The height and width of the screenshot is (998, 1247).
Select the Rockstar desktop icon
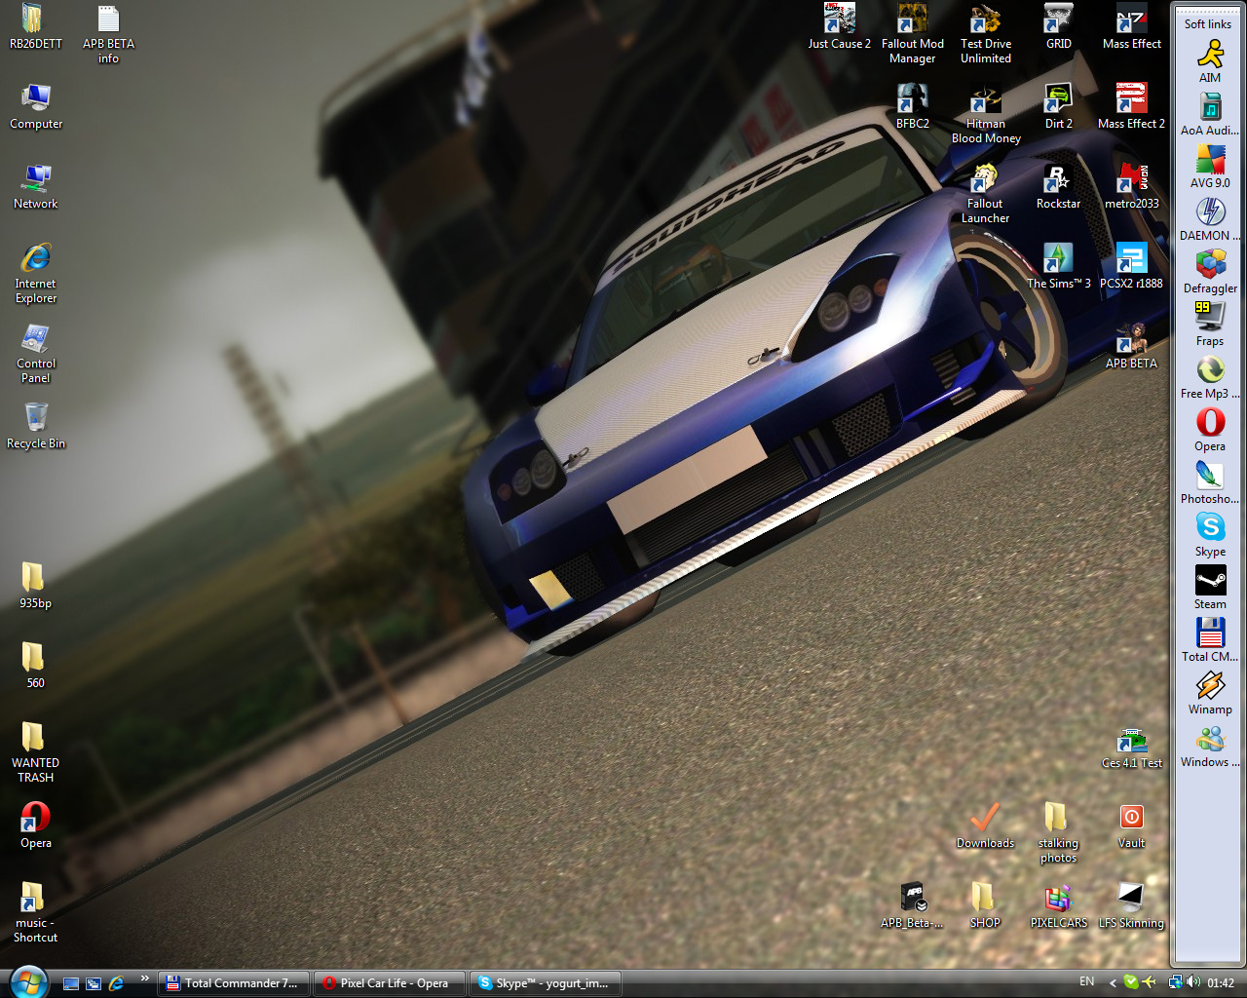tap(1059, 187)
